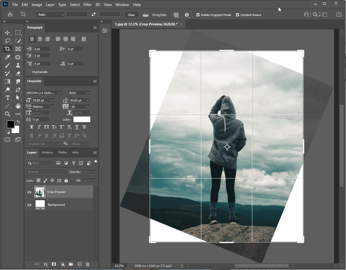Enable the Hyphenate checkbox
This screenshot has width=346, height=270.
pos(29,72)
